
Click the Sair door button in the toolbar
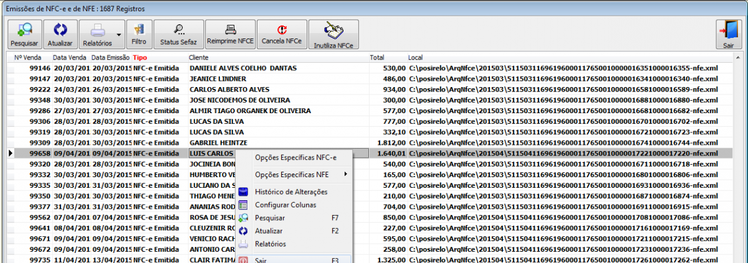tap(728, 35)
